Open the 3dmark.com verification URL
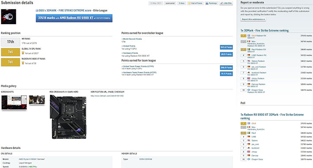Viewport: 313px width, 168px height. point(107,96)
